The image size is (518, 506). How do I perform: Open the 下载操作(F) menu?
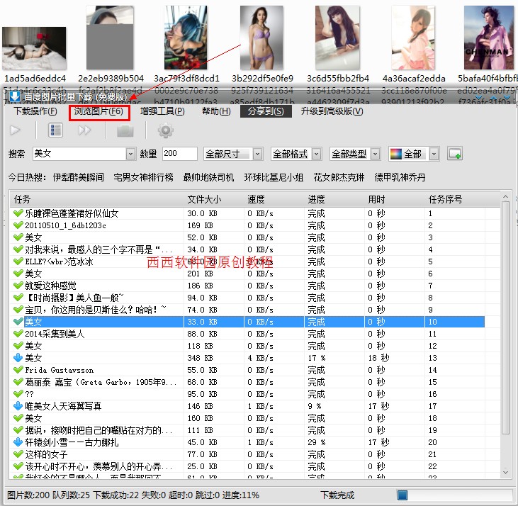tap(36, 111)
